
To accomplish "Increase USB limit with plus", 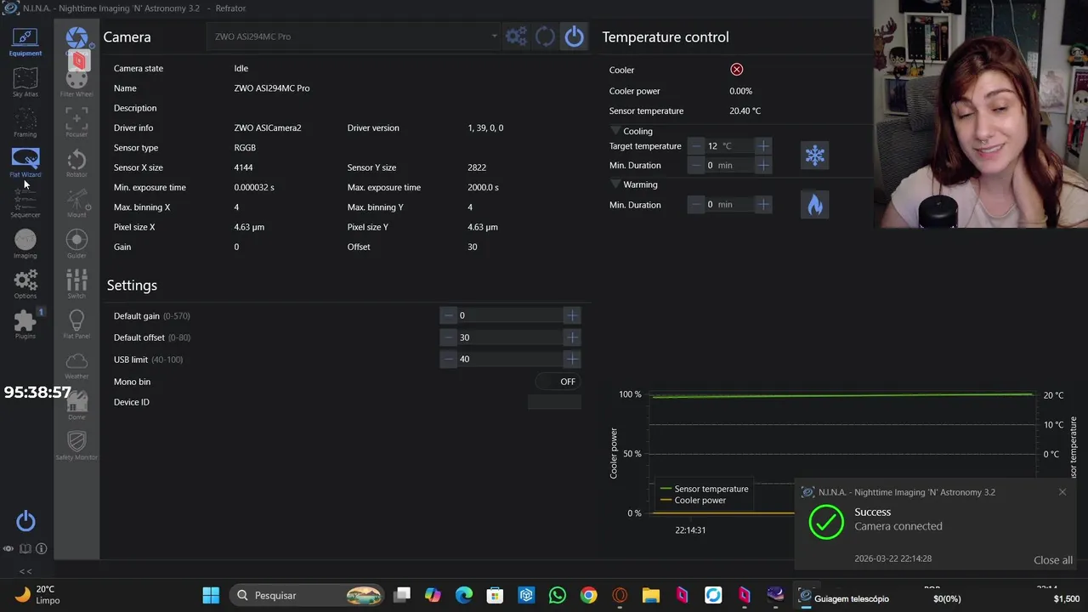I will tap(572, 359).
